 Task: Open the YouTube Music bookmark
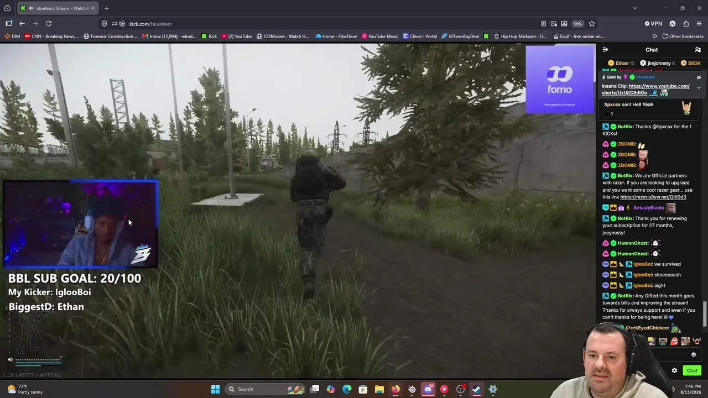coord(380,36)
